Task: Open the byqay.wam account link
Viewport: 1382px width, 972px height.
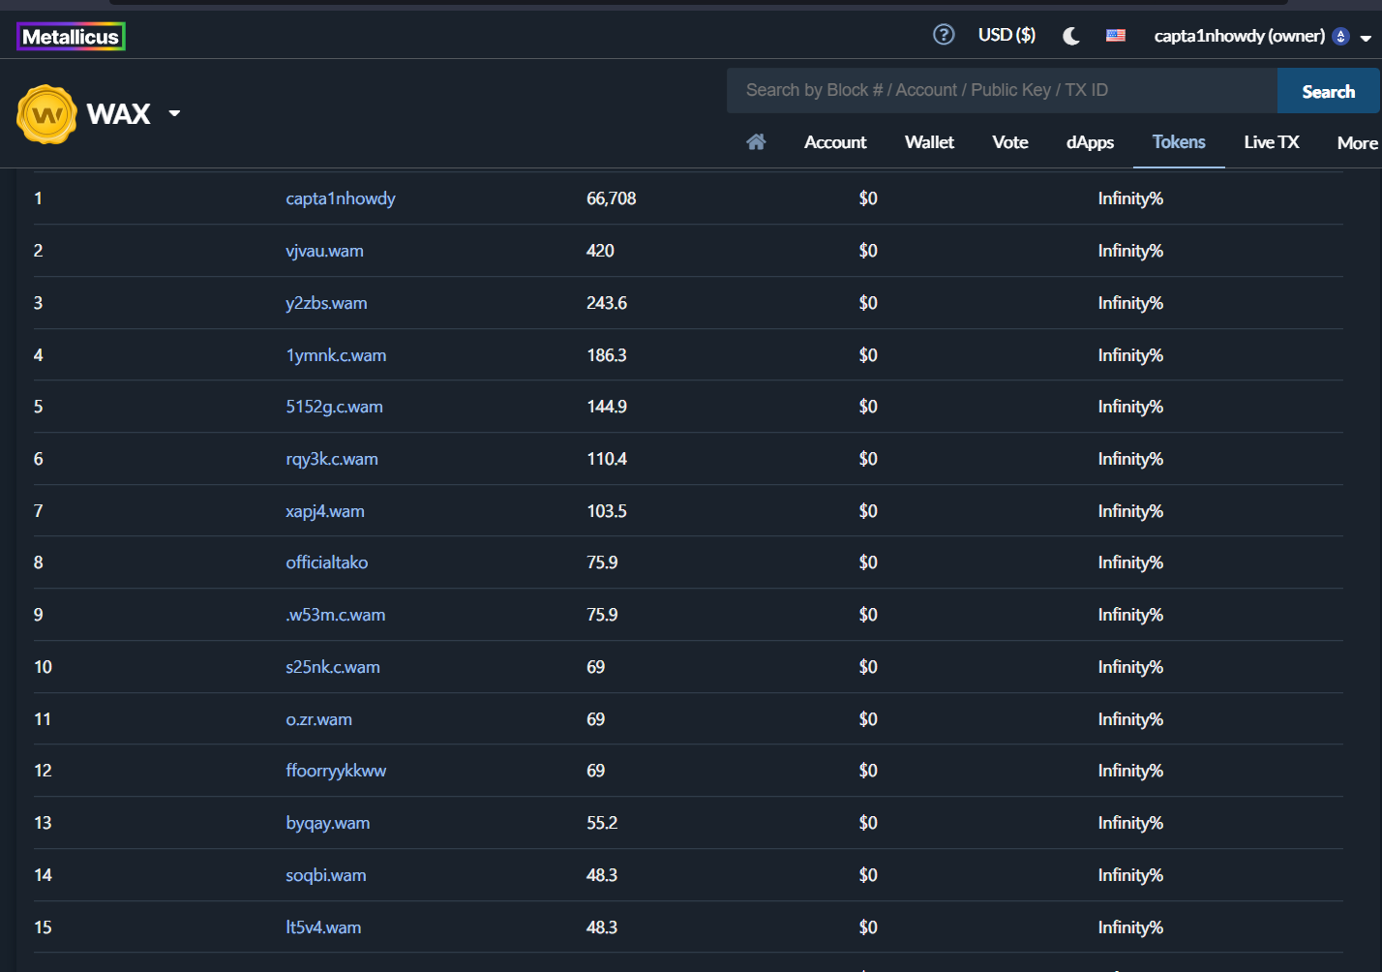Action: pos(328,823)
